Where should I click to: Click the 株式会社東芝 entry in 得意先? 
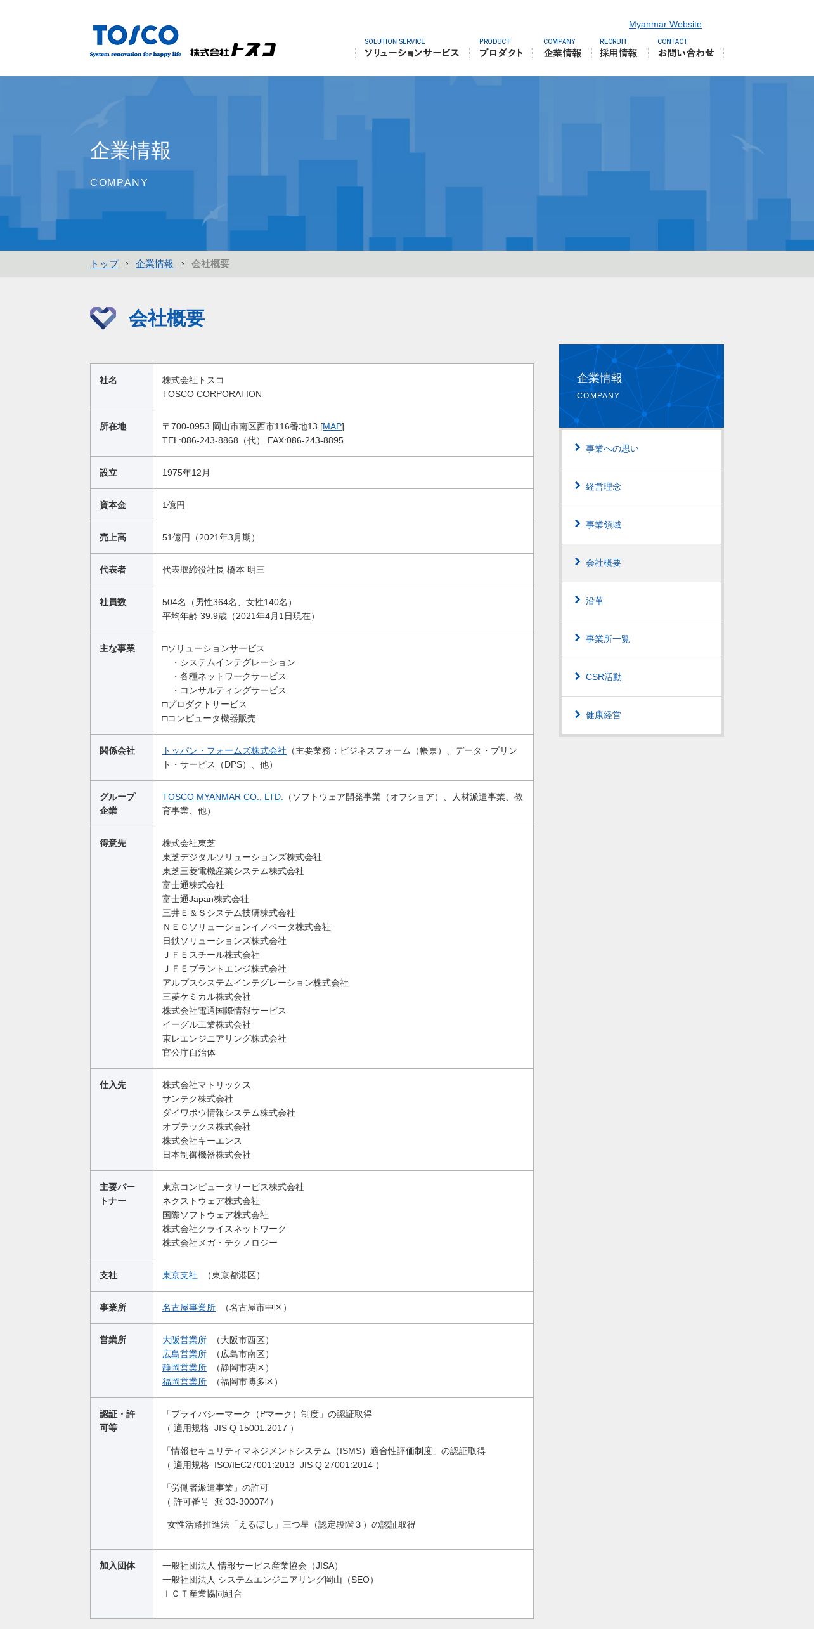[x=189, y=843]
